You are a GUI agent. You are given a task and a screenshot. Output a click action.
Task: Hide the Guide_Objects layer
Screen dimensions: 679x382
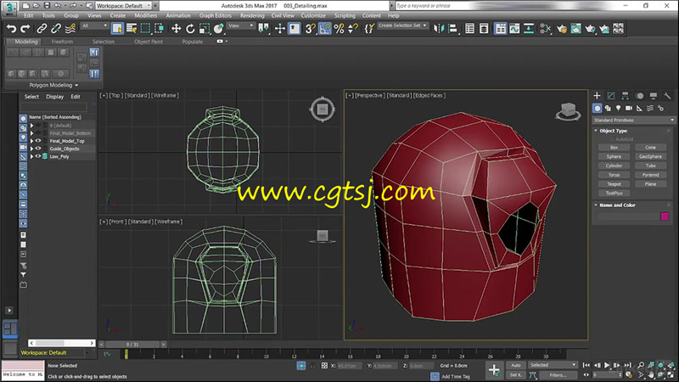(x=38, y=149)
